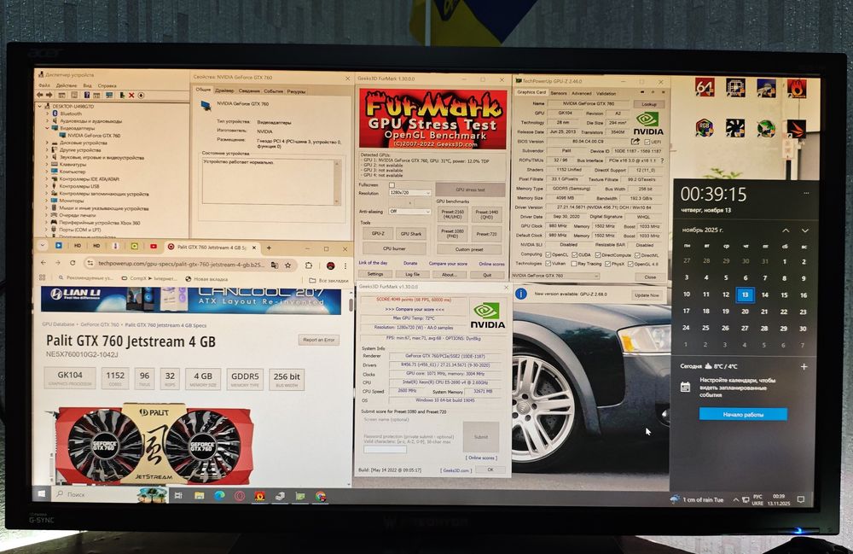The image size is (853, 554).
Task: Expand the Клавиатуры node in Device Manager
Action: pyautogui.click(x=47, y=165)
